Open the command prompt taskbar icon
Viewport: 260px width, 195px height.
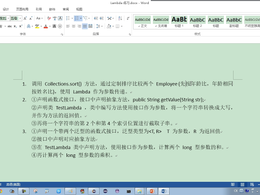128,191
